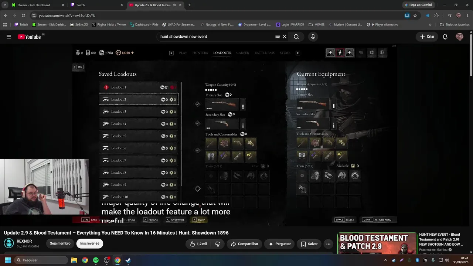Click the Windows taskbar Pesquisar box
The height and width of the screenshot is (266, 473).
click(x=41, y=260)
